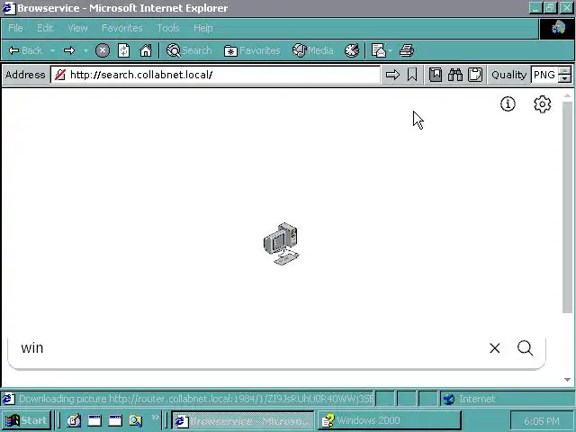
Task: Clear the search box with X
Action: click(494, 348)
